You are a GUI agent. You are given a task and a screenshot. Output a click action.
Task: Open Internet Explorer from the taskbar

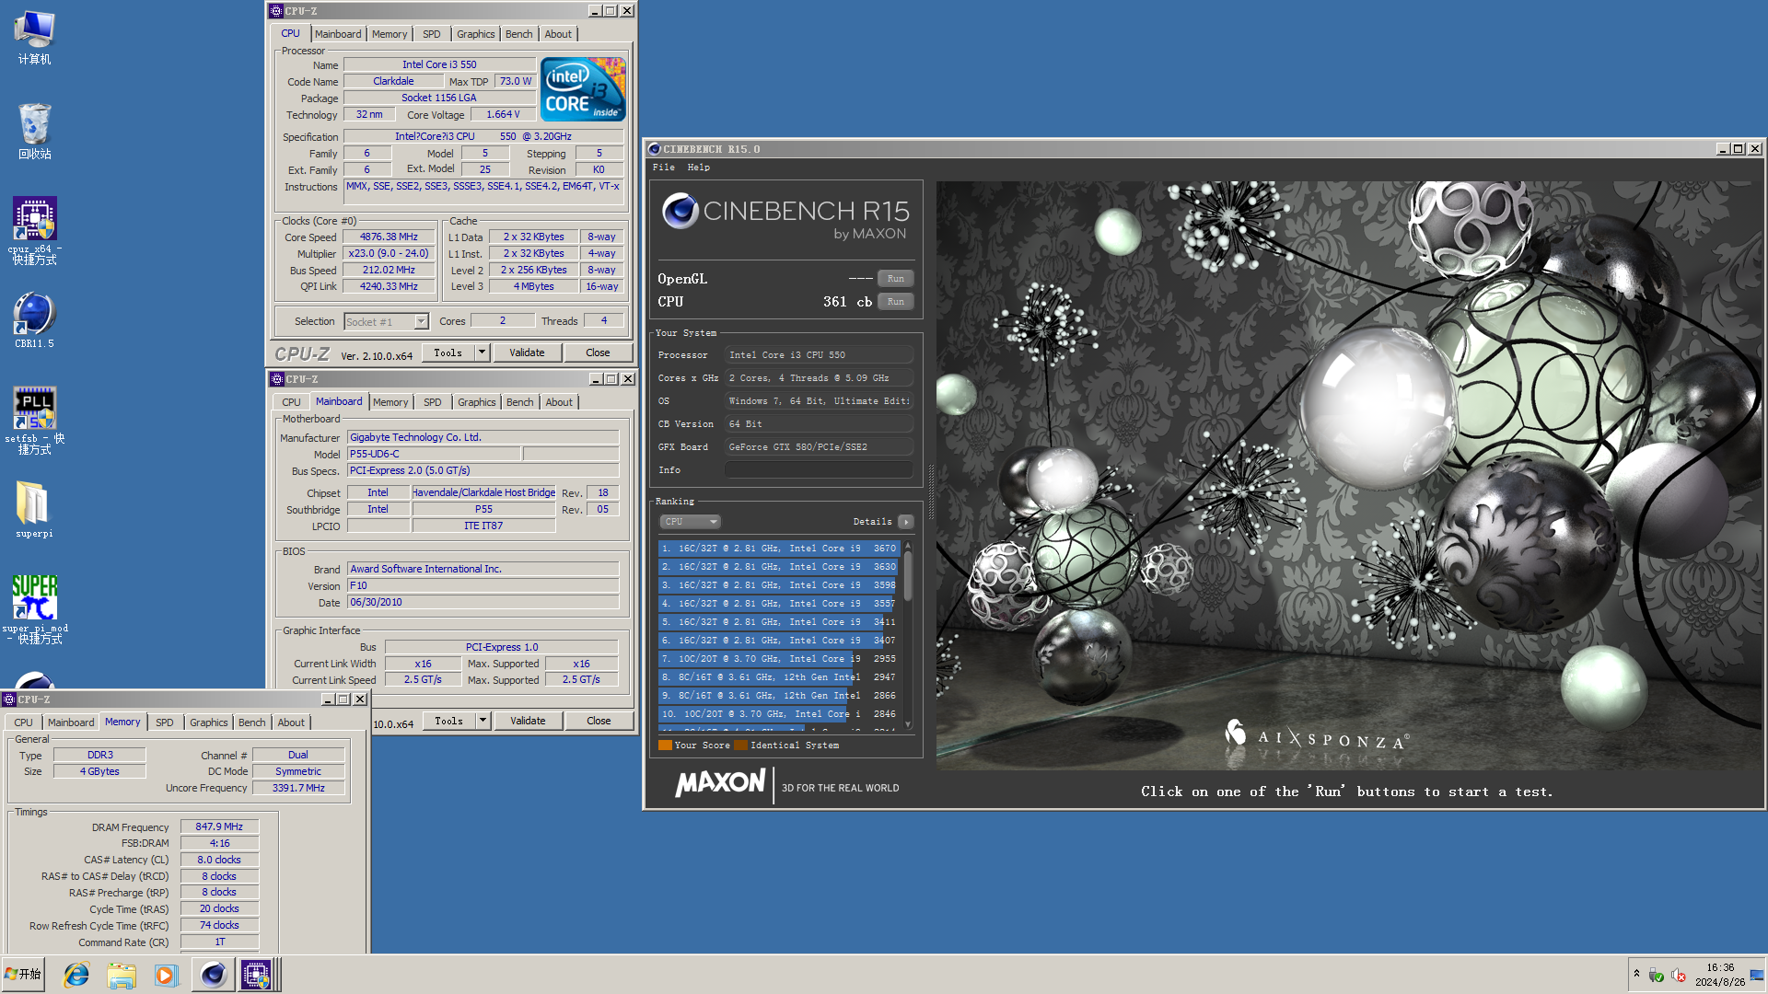[x=76, y=975]
